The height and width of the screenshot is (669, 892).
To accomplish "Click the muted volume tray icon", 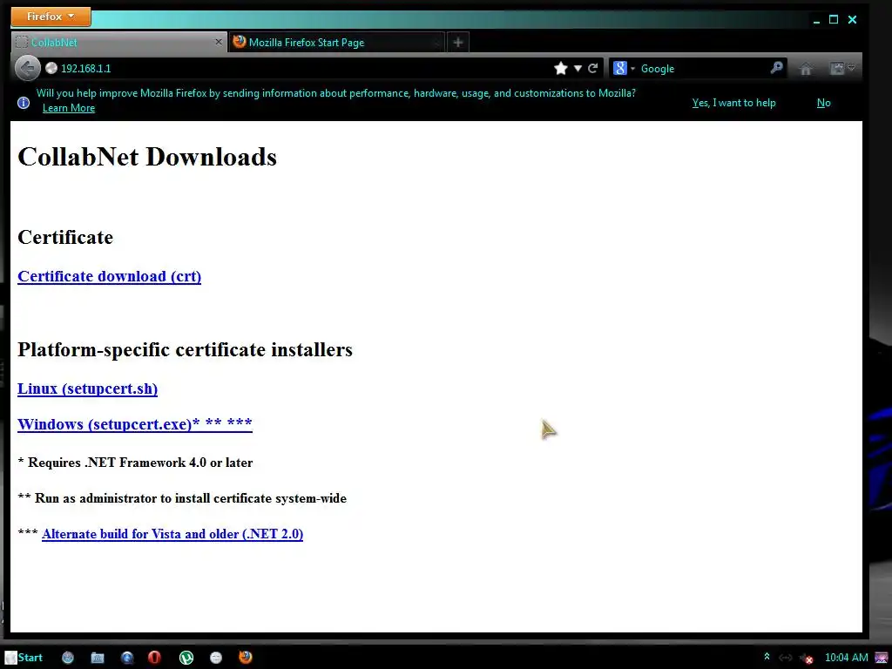I will (x=806, y=659).
